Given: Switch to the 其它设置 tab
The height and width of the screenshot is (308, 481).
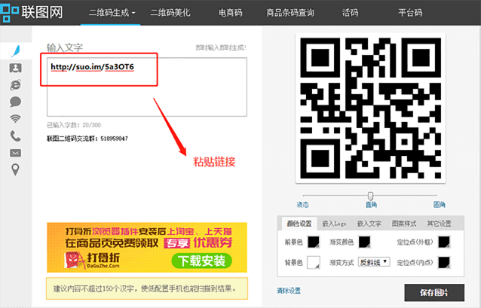Looking at the screenshot, I should (x=439, y=224).
